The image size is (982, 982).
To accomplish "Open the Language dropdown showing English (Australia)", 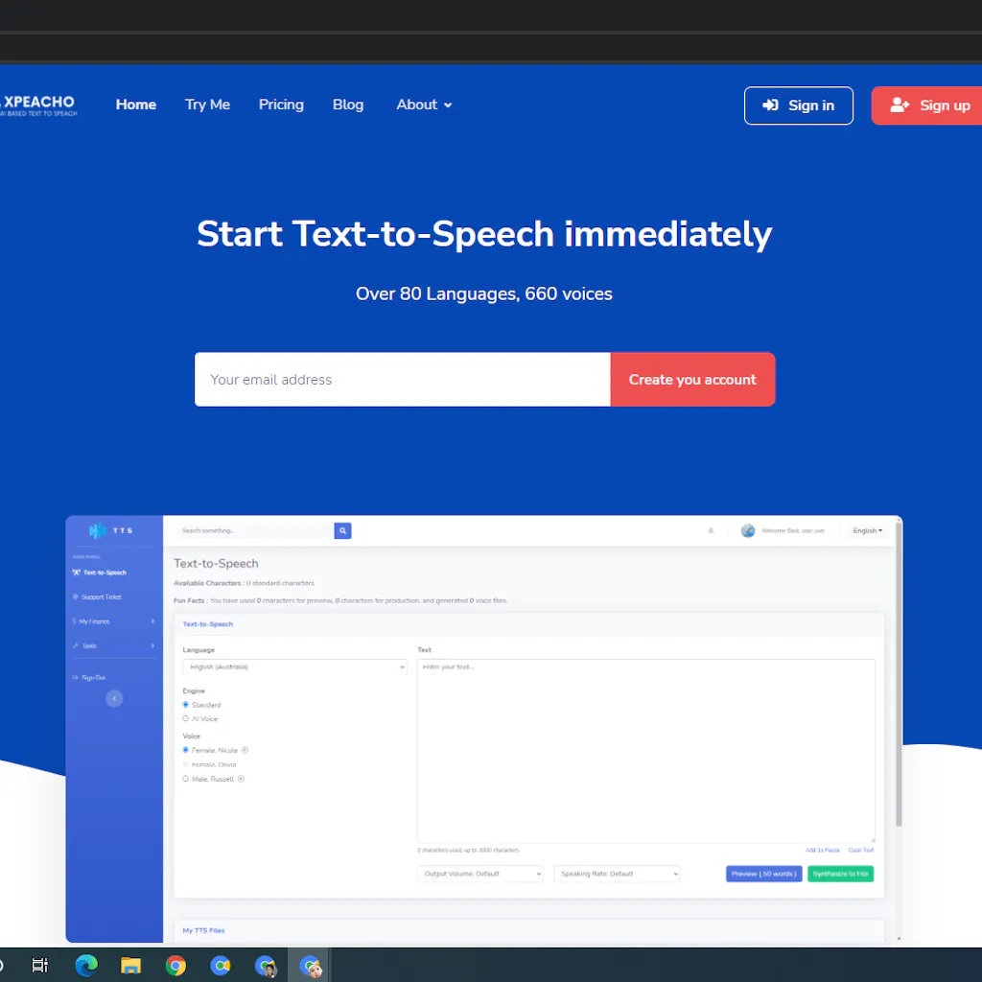I will pos(294,667).
